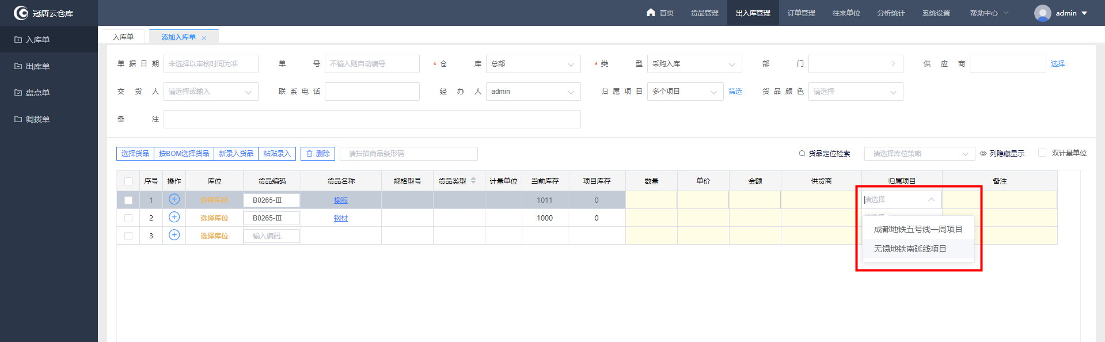Open the 交货人 dropdown

pyautogui.click(x=211, y=92)
